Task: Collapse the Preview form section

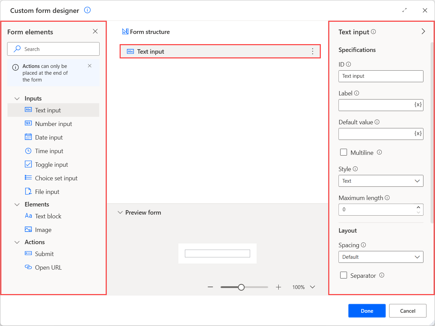Action: tap(120, 212)
